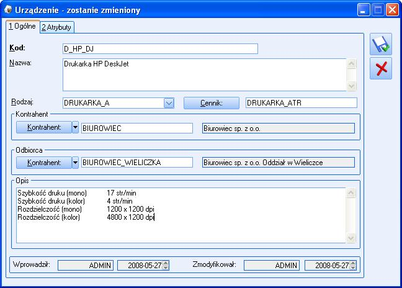Click the Oddział w Wieliczce name field
The height and width of the screenshot is (288, 402).
tap(279, 163)
